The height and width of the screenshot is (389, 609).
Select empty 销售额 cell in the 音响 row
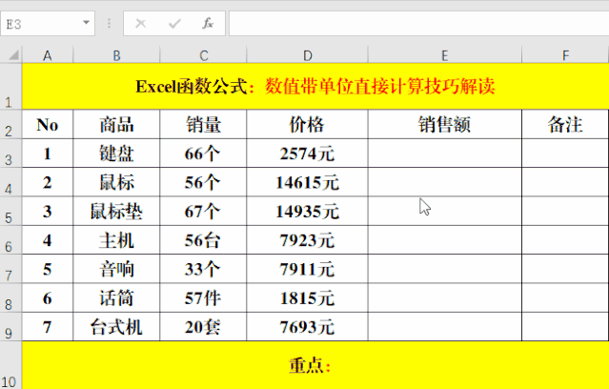(x=445, y=269)
